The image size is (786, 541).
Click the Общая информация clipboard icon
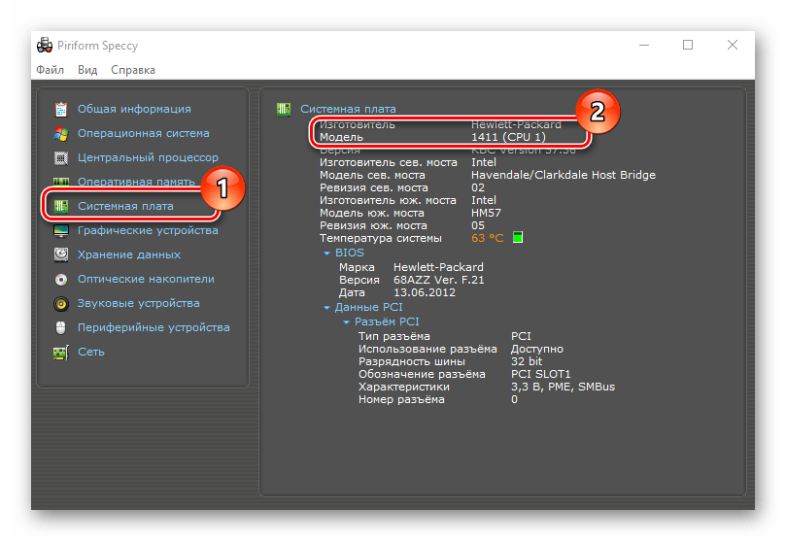point(61,109)
